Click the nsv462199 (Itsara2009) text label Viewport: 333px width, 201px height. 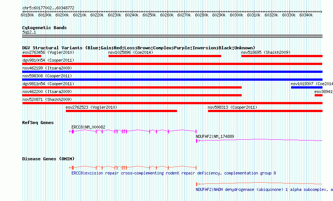tap(47, 68)
